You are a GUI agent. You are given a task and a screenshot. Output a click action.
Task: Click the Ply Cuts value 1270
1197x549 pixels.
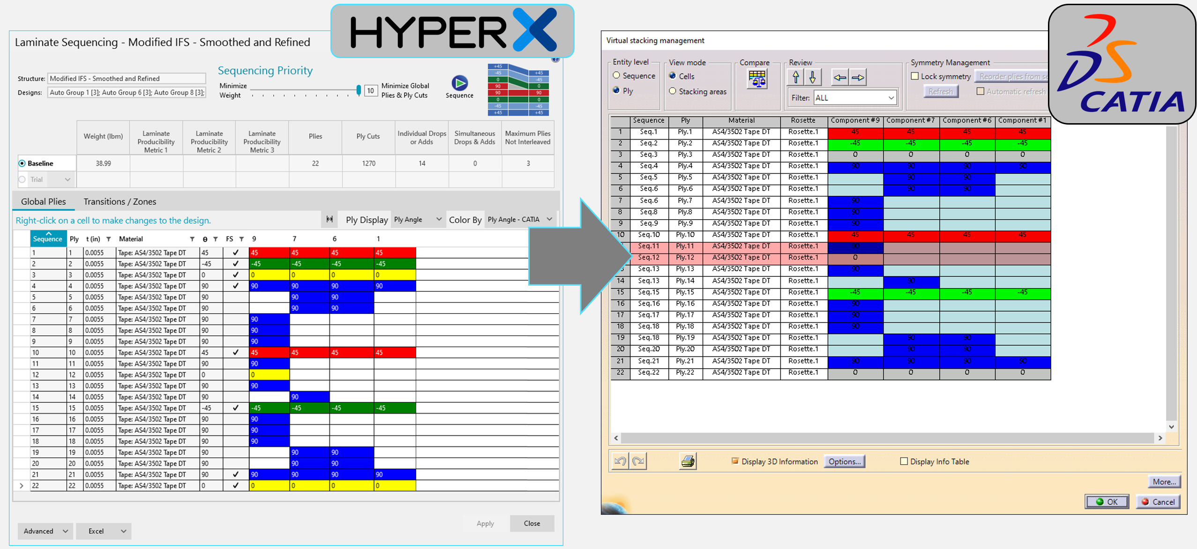click(368, 163)
